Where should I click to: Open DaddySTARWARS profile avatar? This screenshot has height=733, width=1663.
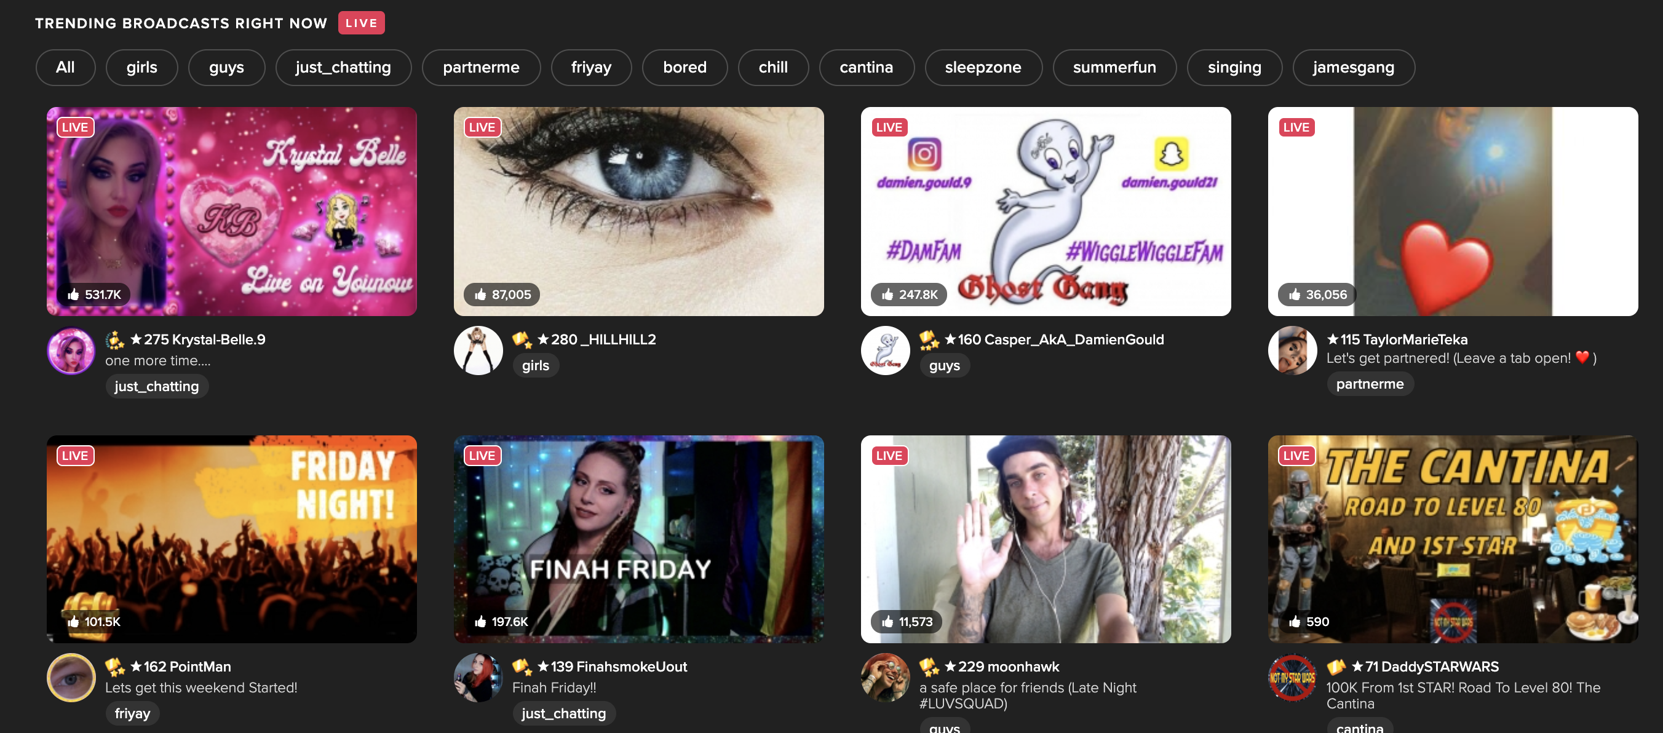[1292, 678]
